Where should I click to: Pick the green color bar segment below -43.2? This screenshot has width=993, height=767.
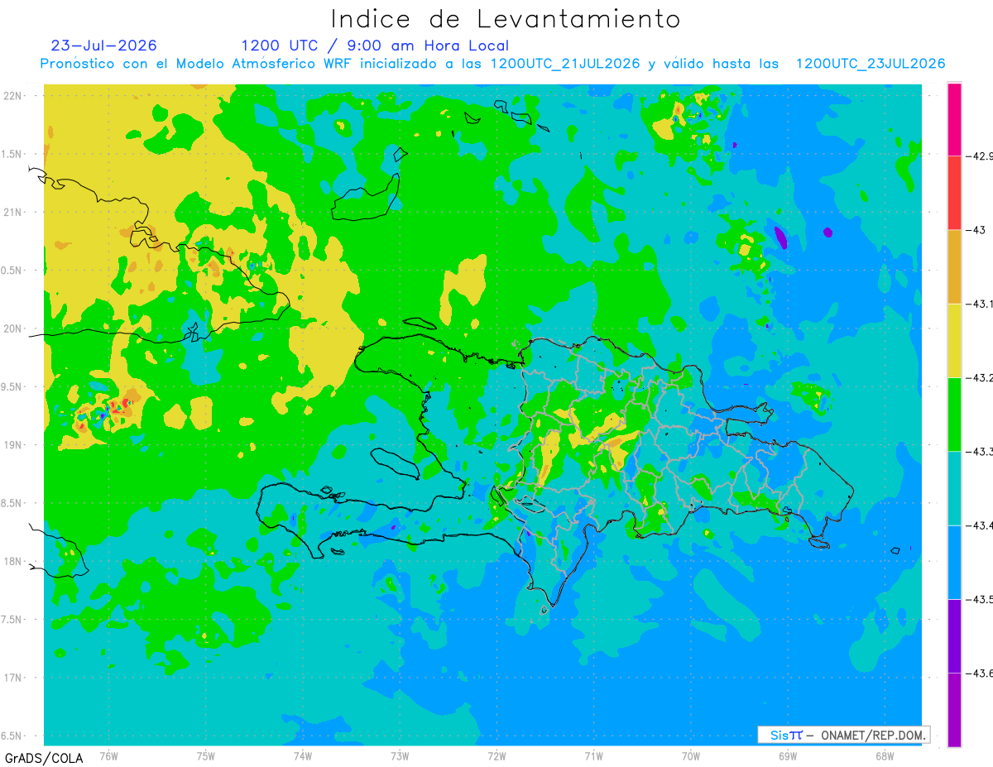954,414
